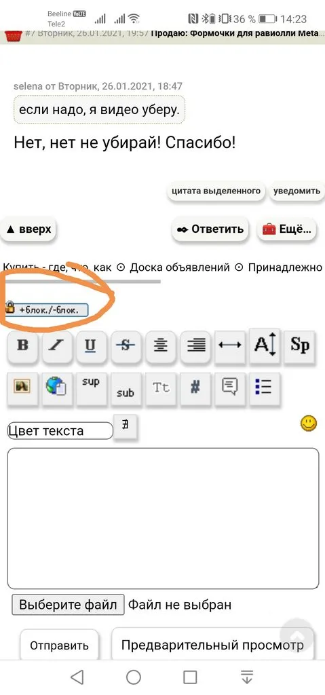Screen dimensions: 325x695
Task: Toggle +блок./-блок. lock button
Action: point(47,309)
